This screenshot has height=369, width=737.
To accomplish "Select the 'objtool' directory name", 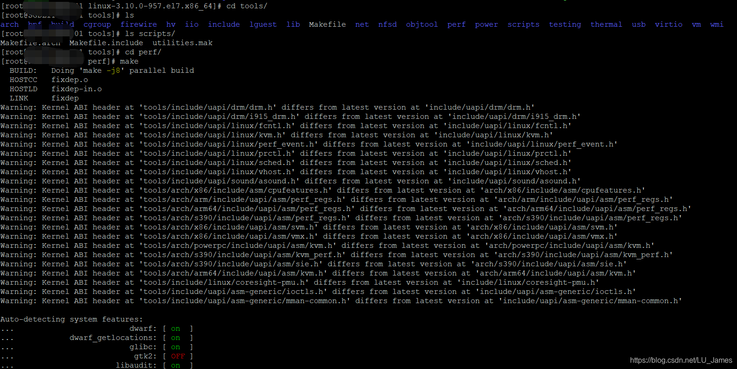I will (422, 24).
